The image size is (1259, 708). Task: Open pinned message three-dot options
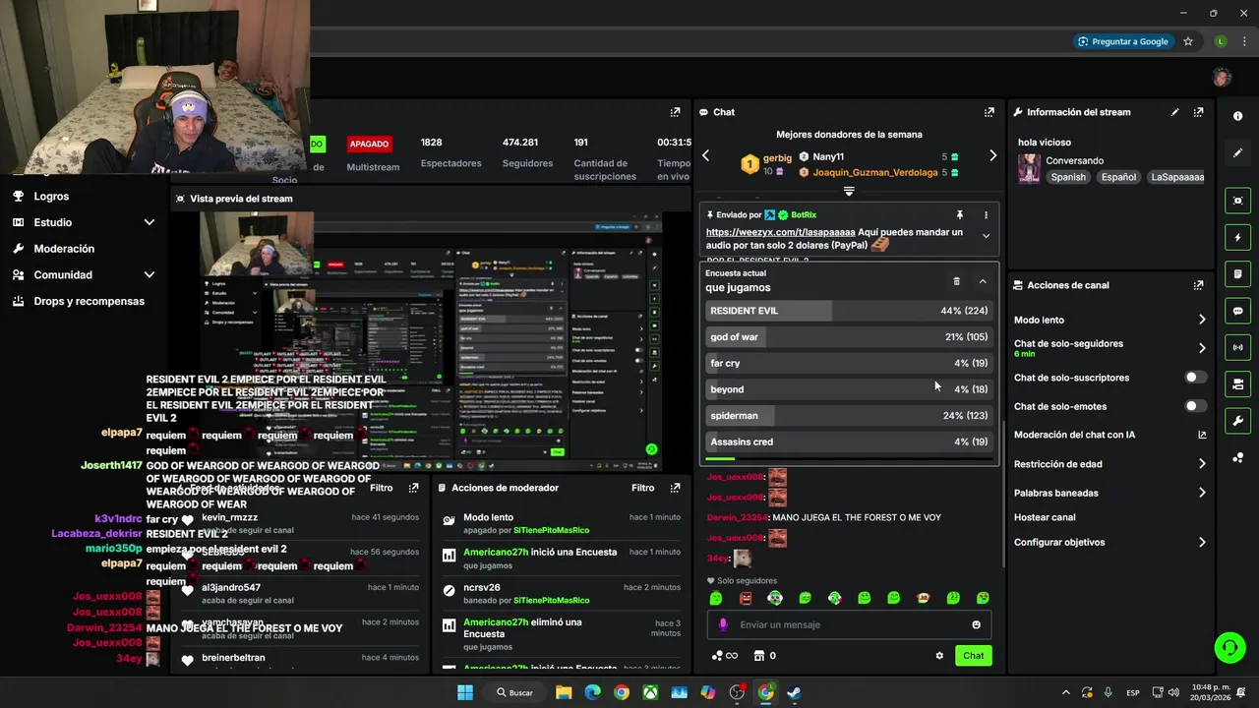point(986,214)
